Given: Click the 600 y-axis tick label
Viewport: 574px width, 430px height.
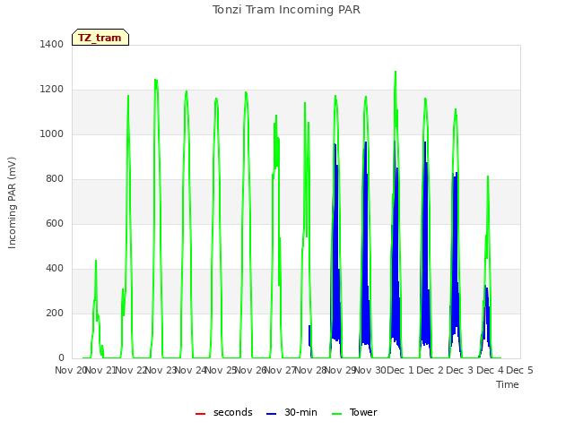Looking at the screenshot, I should tap(55, 224).
